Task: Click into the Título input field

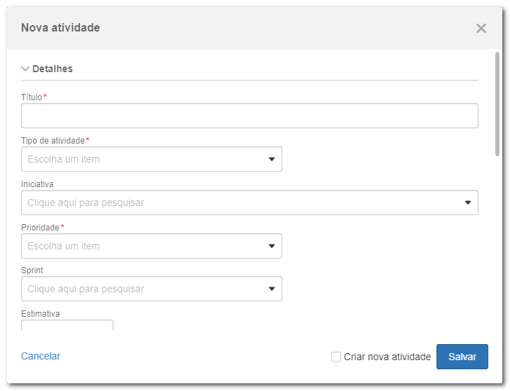Action: [x=249, y=116]
